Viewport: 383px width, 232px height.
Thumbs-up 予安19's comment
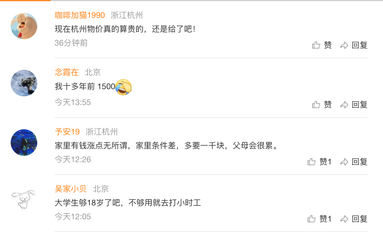[x=312, y=162]
